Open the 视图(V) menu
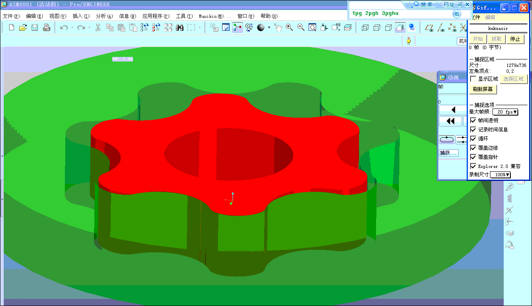Viewport: 532px width, 306px height. point(57,16)
